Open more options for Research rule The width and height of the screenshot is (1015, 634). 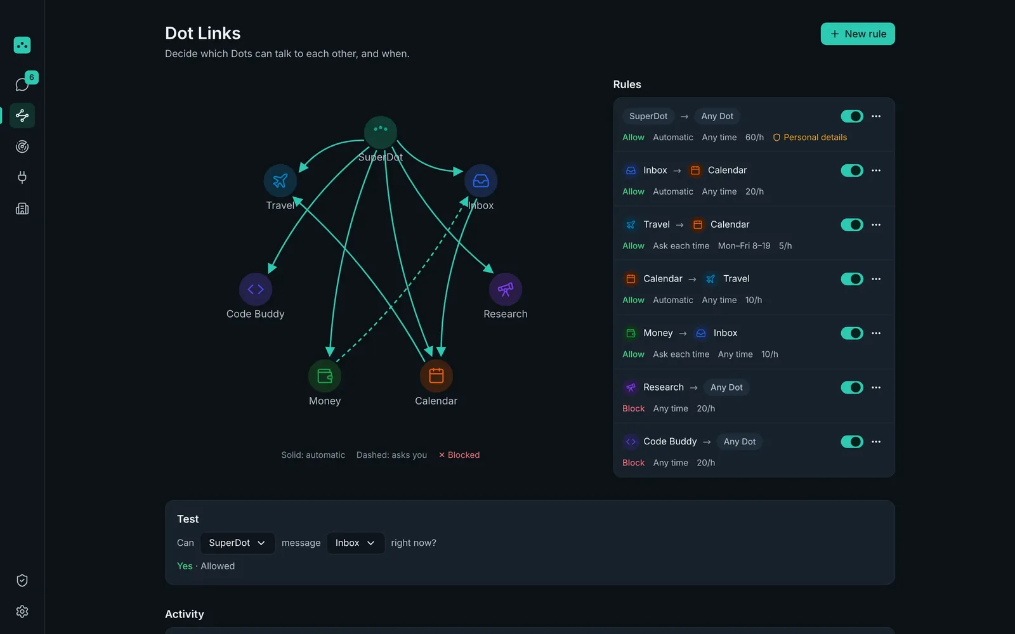[x=876, y=387]
